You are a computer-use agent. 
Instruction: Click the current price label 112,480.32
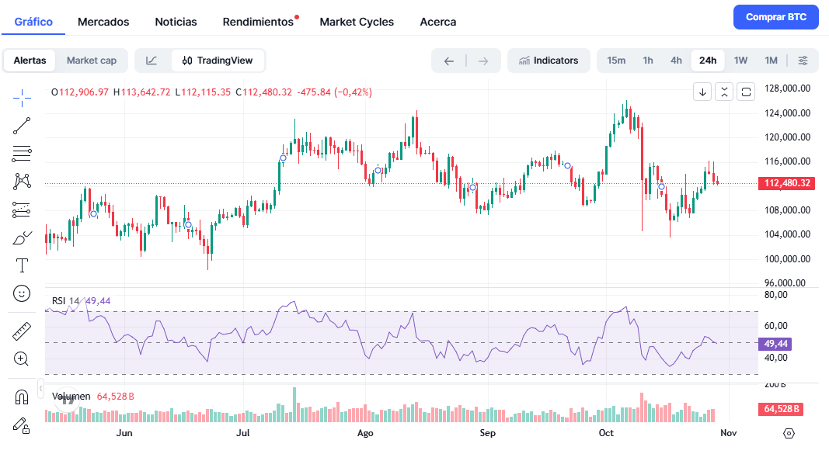(787, 184)
